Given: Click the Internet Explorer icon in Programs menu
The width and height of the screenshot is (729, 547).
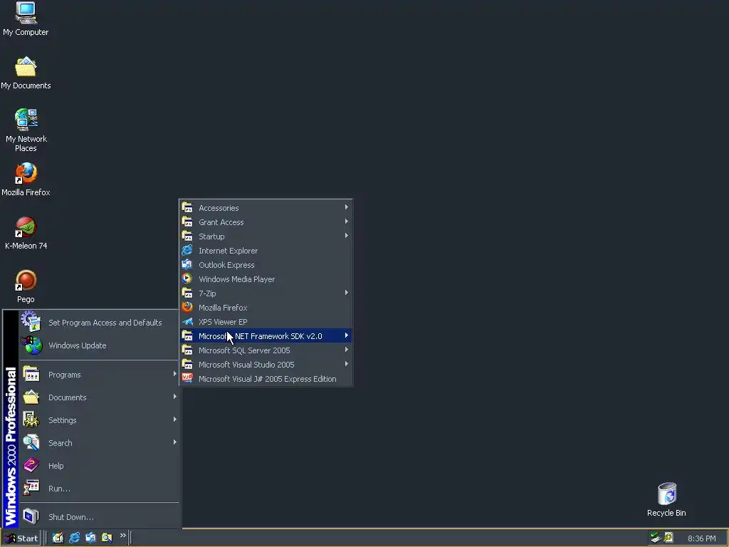Looking at the screenshot, I should (187, 250).
